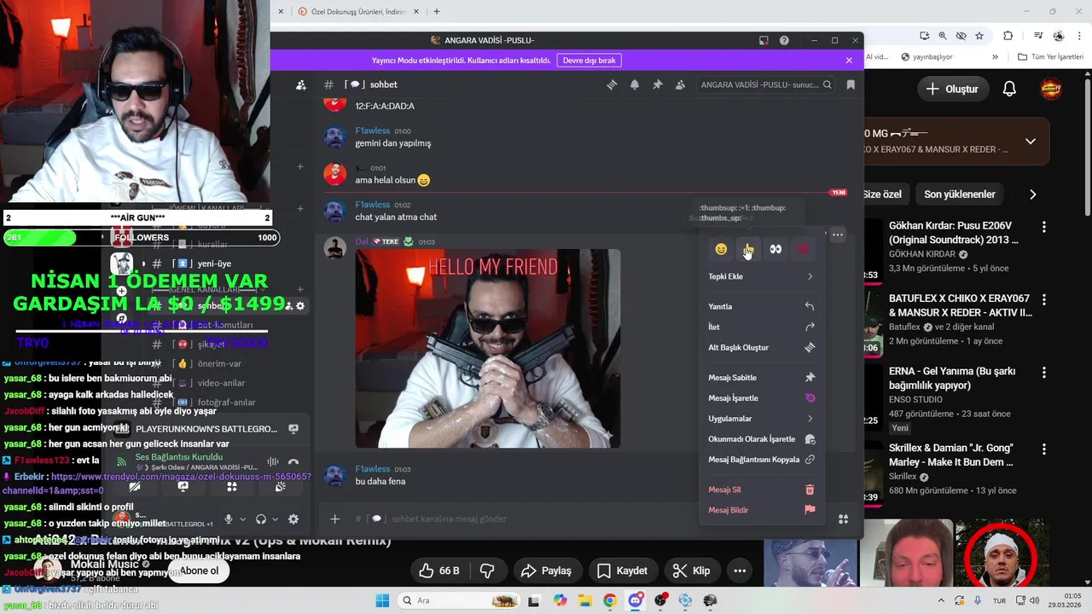Select Mesaj Bağlantısını Kopyala
The image size is (1092, 614).
point(761,460)
